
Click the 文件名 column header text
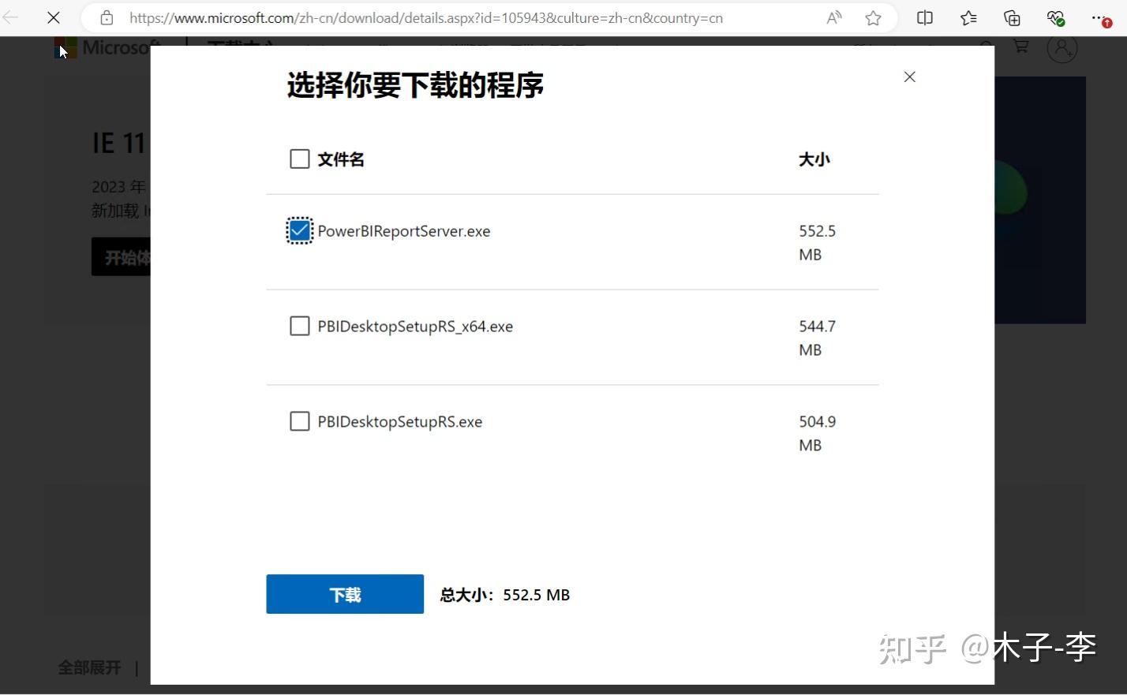tap(341, 159)
